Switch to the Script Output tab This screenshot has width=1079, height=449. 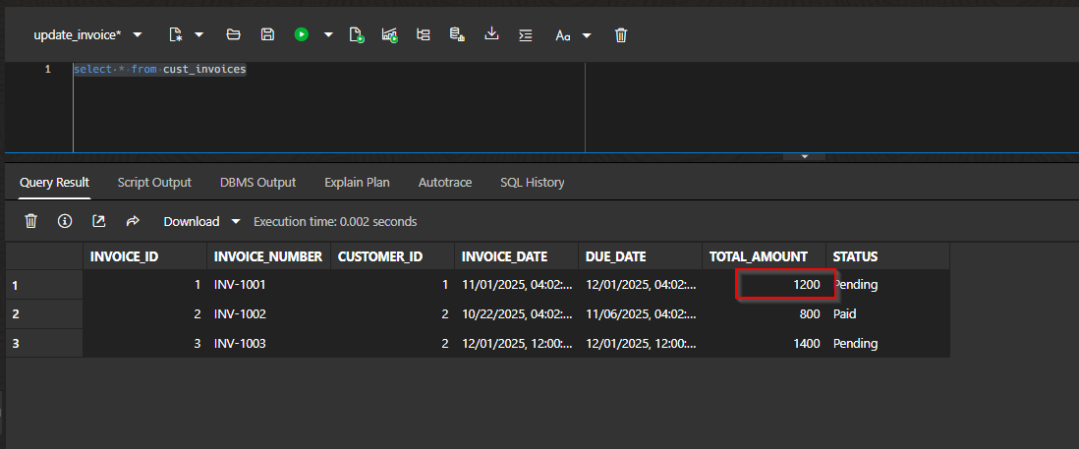tap(154, 182)
